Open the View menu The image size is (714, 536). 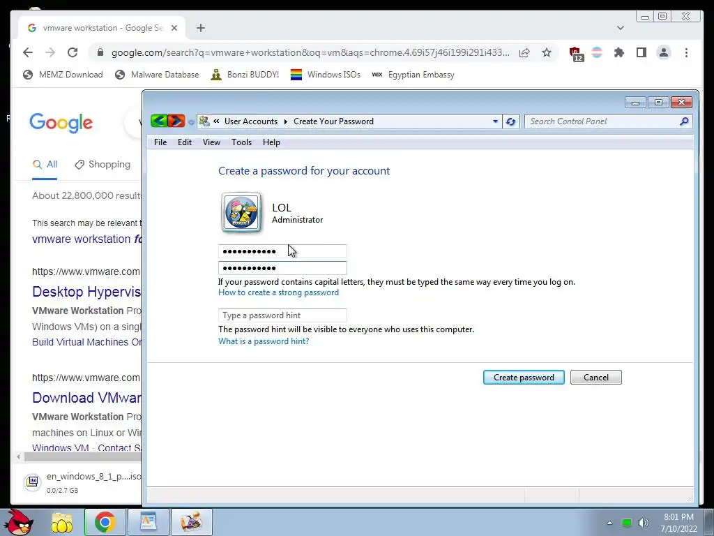(211, 142)
